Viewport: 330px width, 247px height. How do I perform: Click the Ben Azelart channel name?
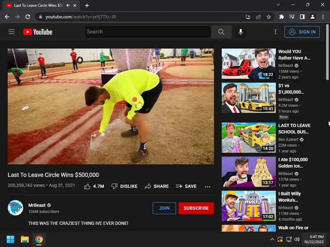[288, 140]
